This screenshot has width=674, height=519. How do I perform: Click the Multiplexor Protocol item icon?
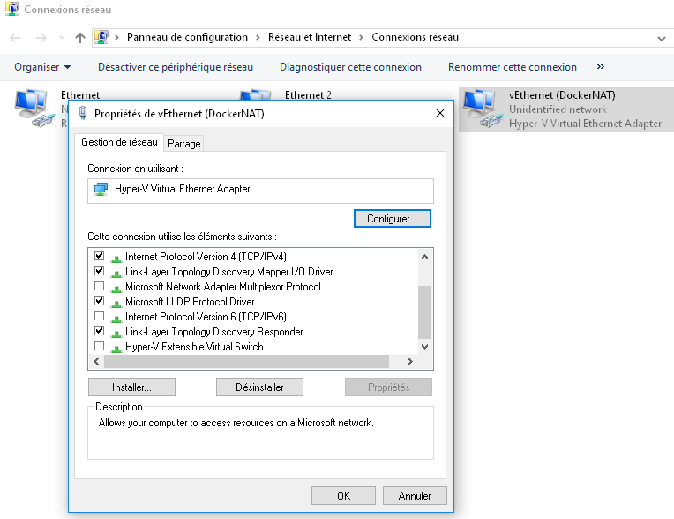(x=116, y=288)
